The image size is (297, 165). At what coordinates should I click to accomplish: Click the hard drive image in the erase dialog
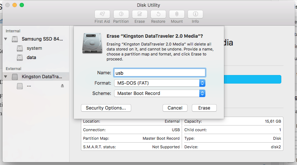click(92, 43)
